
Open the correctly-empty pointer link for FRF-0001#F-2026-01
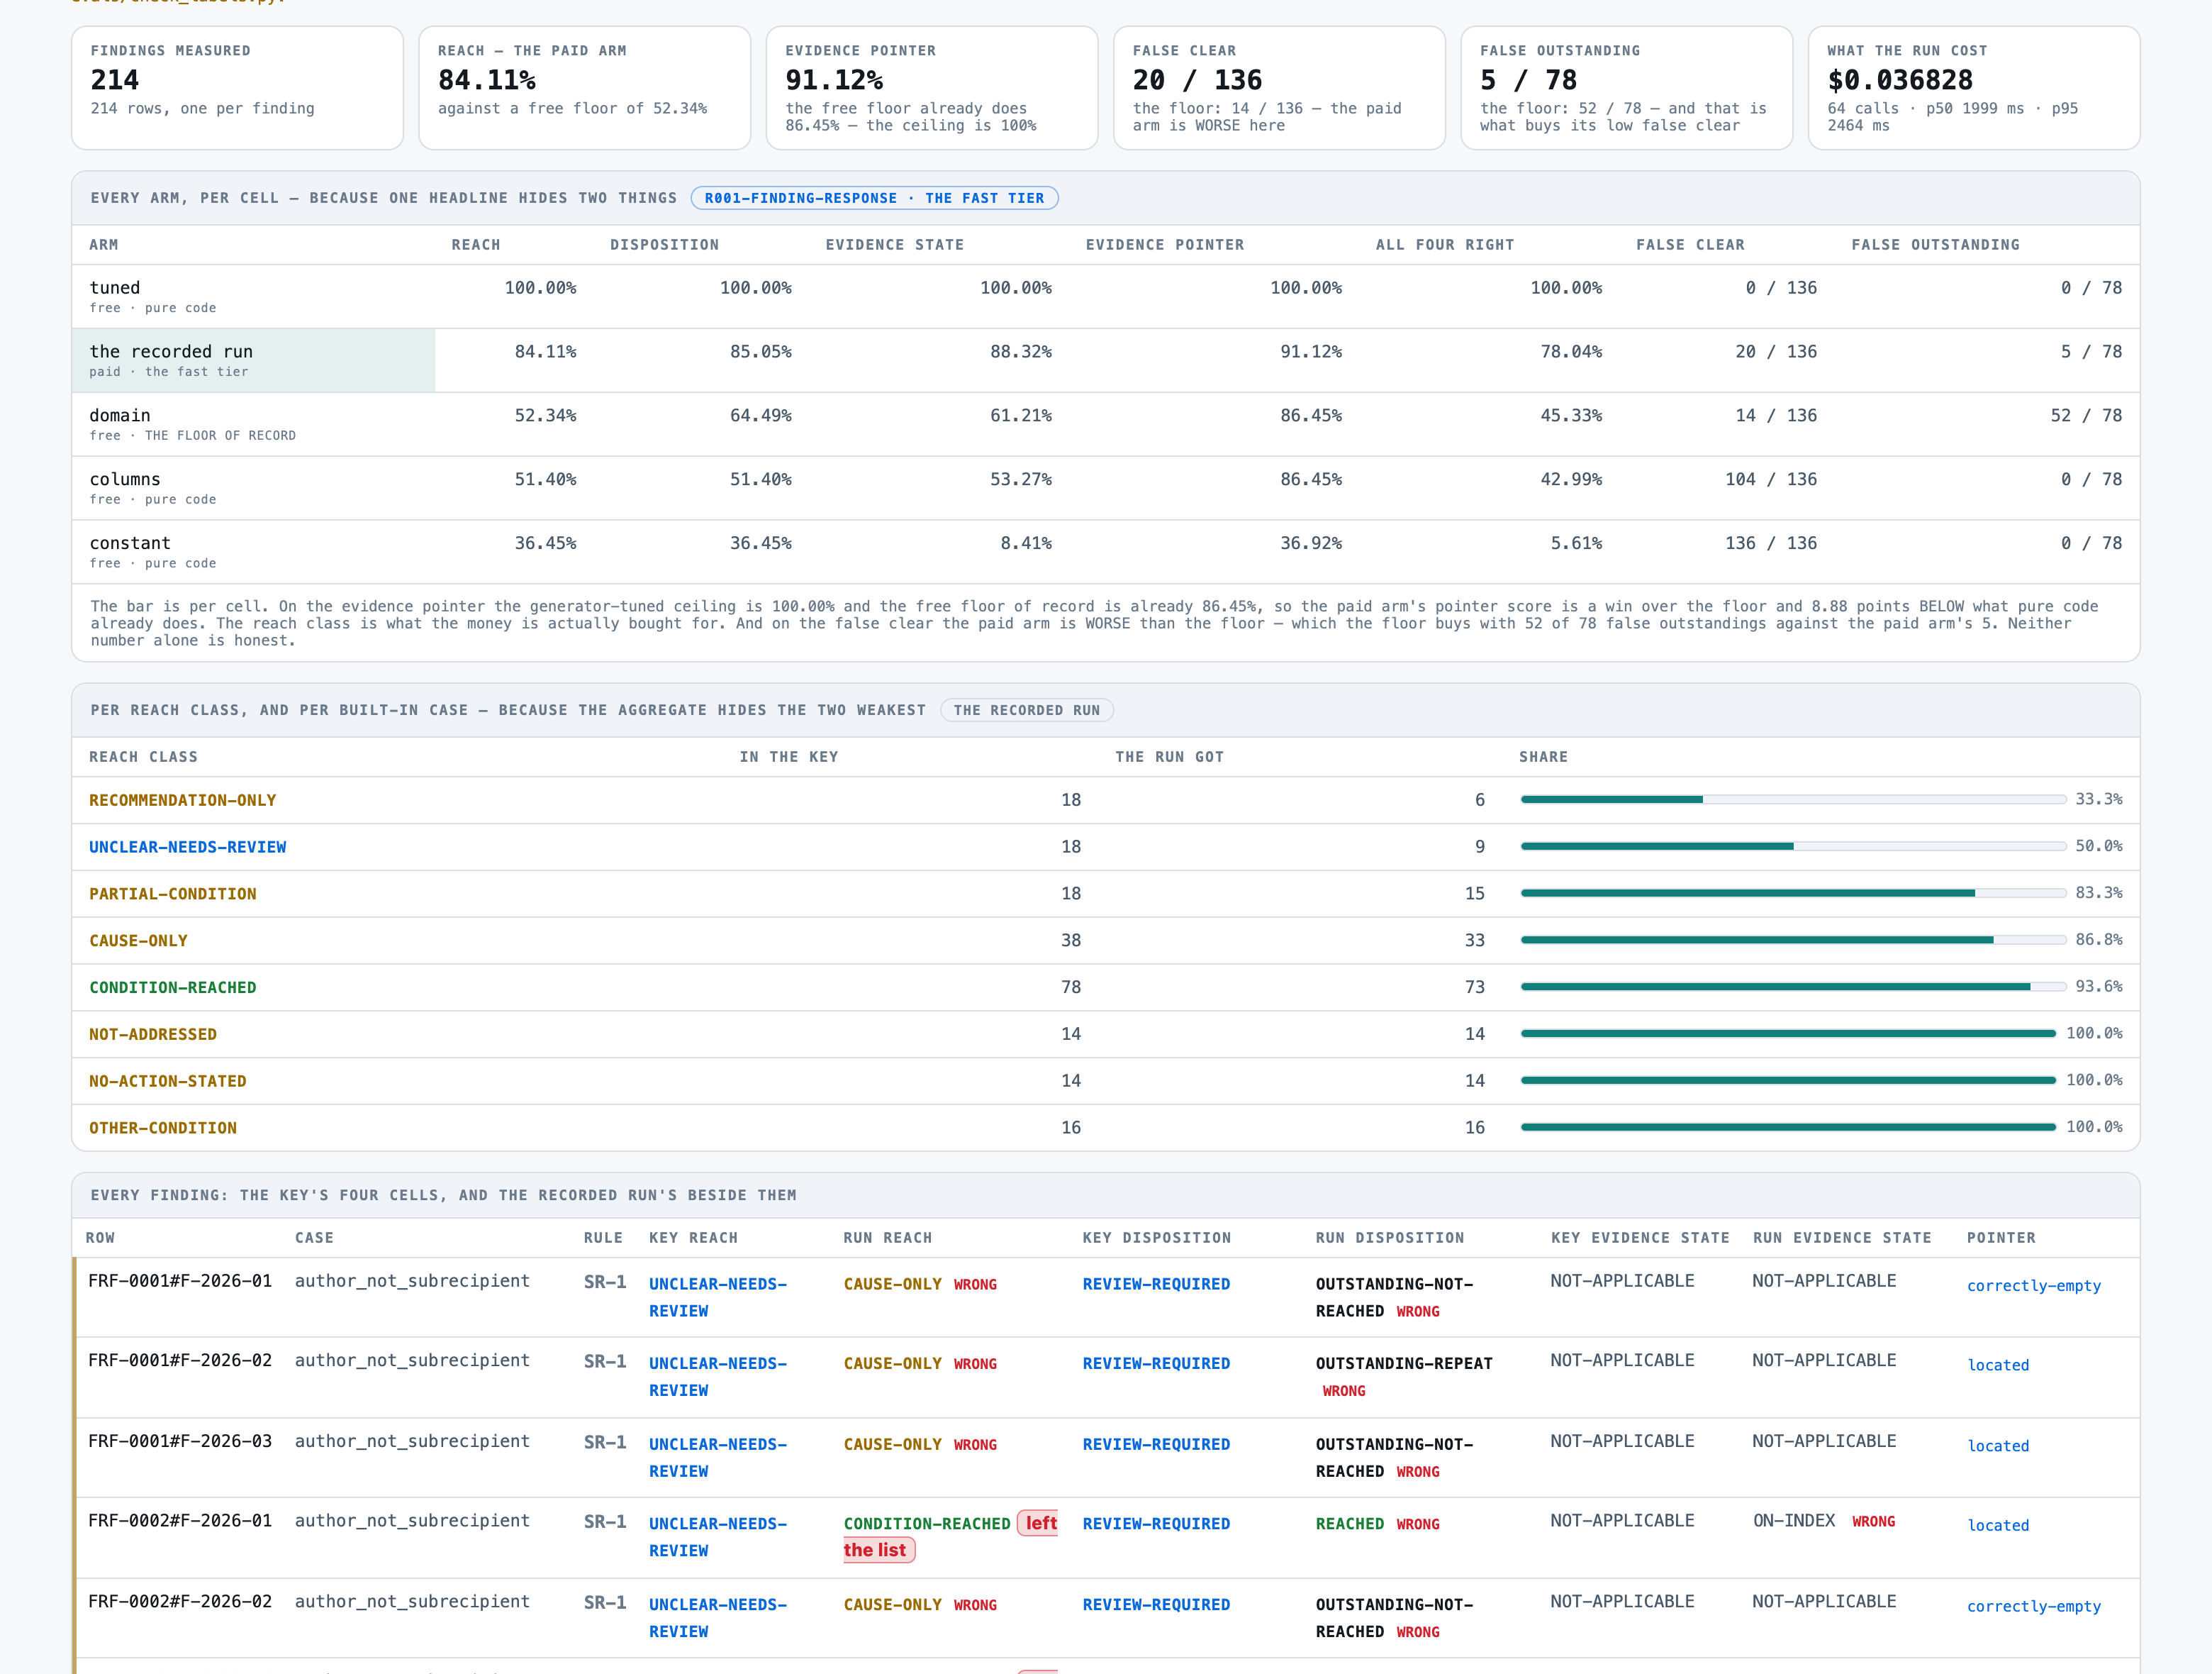(x=2033, y=1286)
